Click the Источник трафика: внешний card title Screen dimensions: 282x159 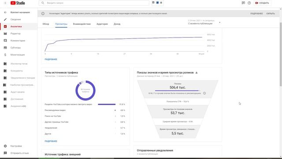(x=63, y=155)
